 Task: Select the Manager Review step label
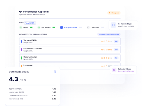70,27
